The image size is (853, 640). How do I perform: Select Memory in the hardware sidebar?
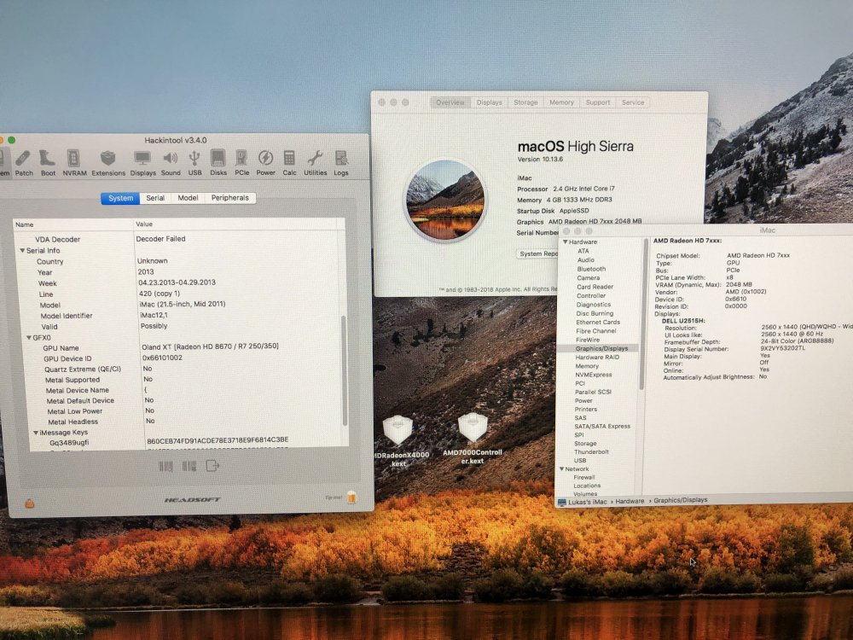pyautogui.click(x=587, y=366)
